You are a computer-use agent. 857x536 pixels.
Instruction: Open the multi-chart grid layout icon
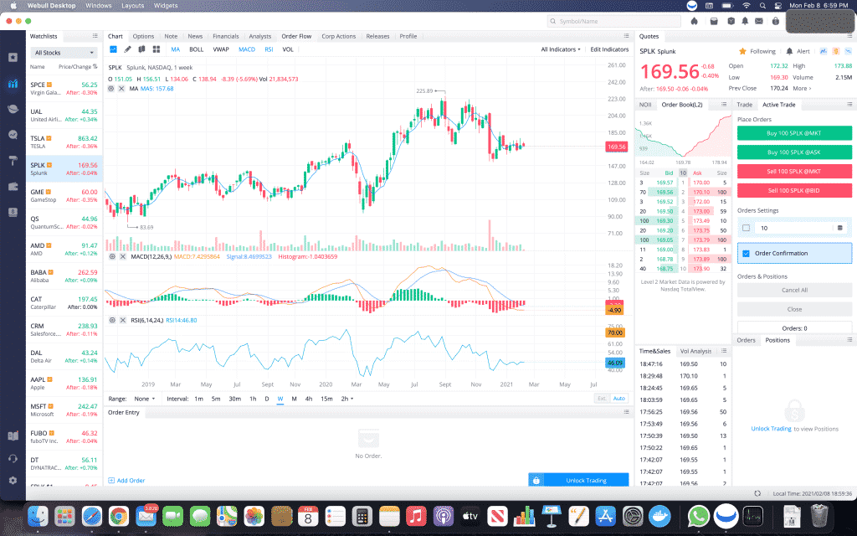pyautogui.click(x=157, y=49)
